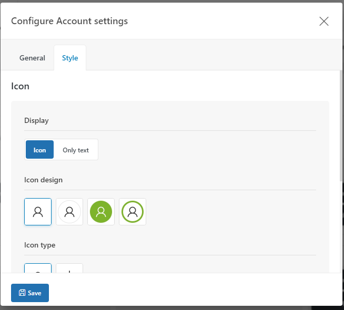
Task: Click the Icon section heading
Action: (x=20, y=86)
